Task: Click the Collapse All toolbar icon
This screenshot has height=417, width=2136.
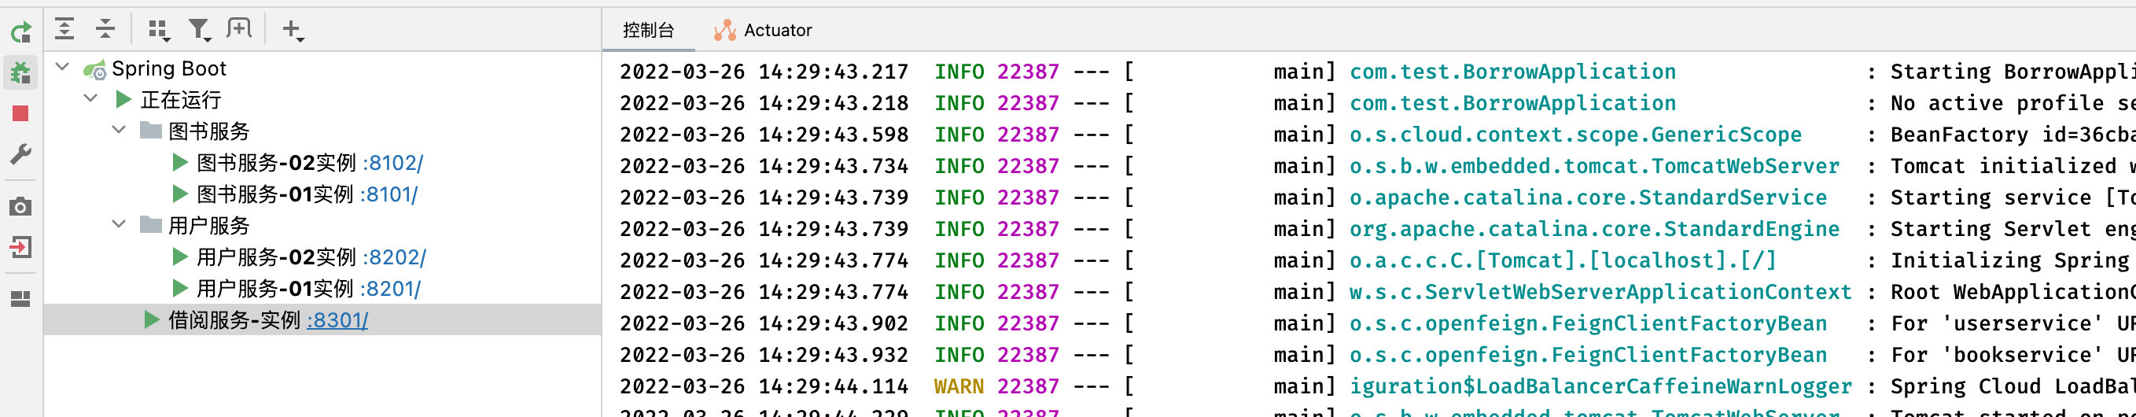Action: tap(105, 29)
